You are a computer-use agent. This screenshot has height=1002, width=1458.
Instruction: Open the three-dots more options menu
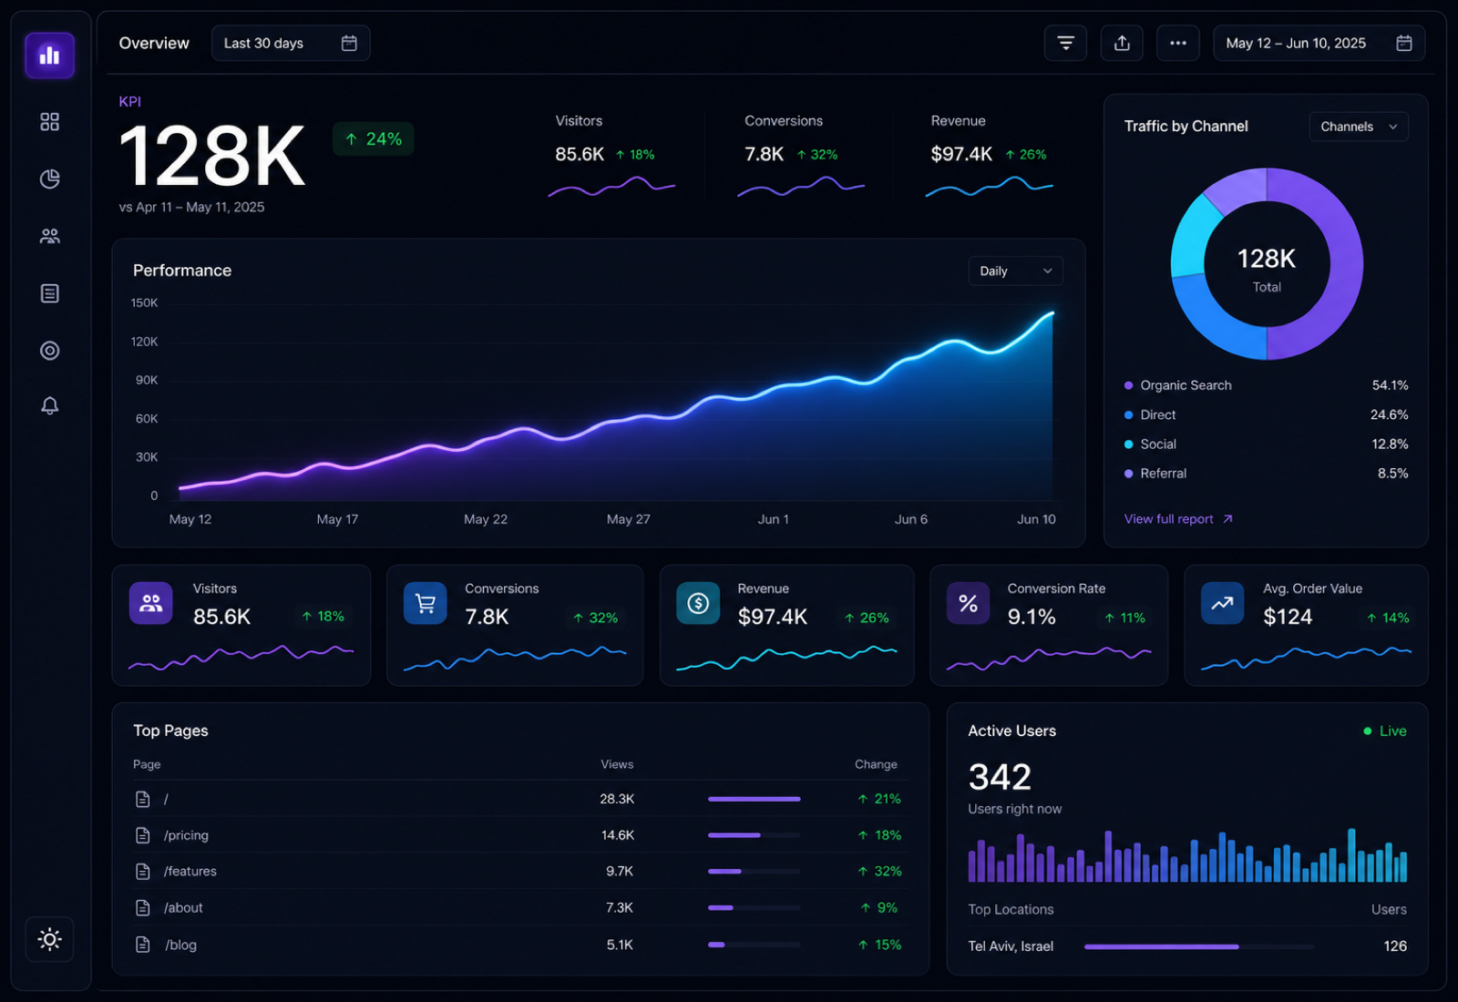[1178, 43]
